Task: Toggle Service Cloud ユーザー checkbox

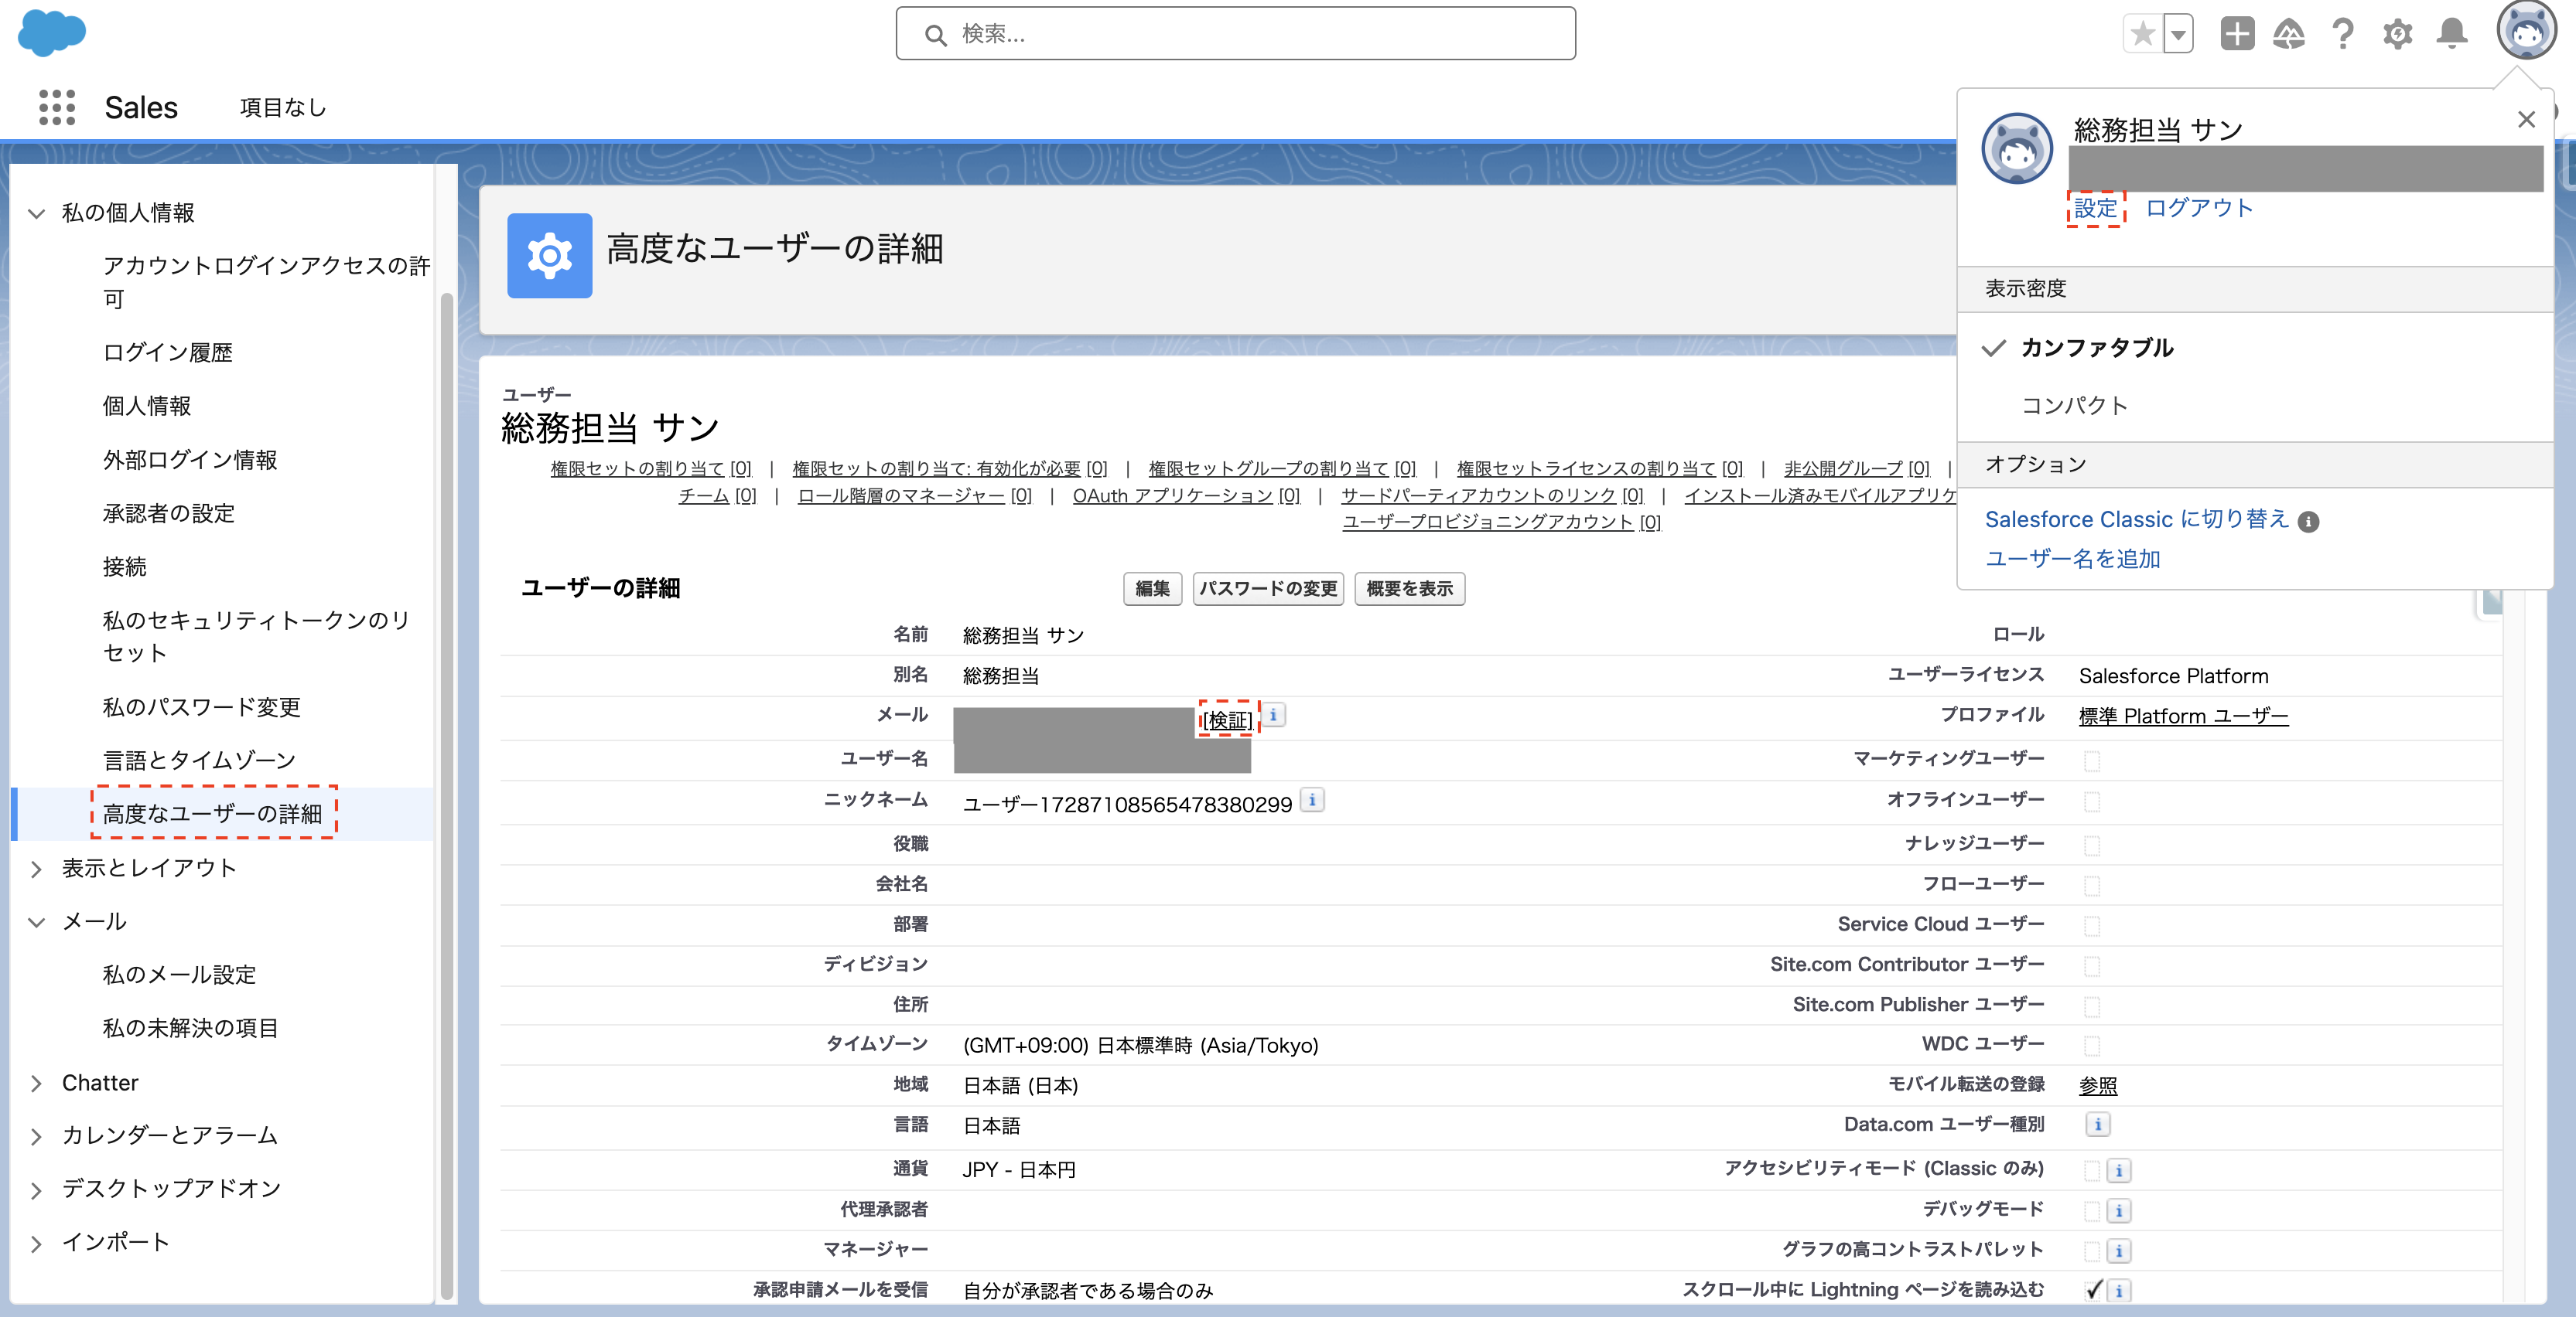Action: pos(2092,925)
